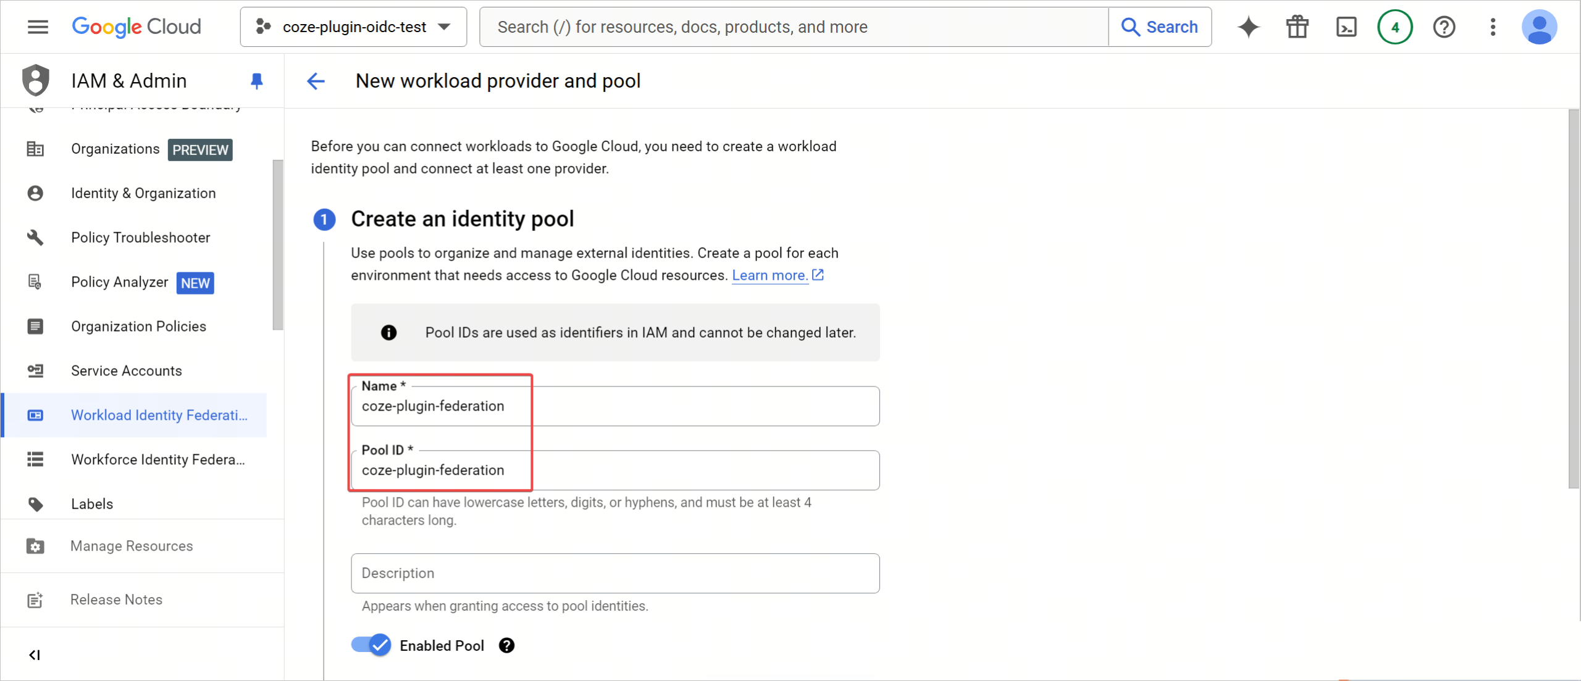Click the page's vertical scrollbar

pyautogui.click(x=1574, y=299)
